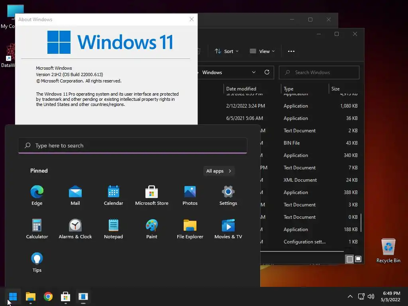Select the Configuration settings 1 KB row
This screenshot has height=306, width=408.
310,242
